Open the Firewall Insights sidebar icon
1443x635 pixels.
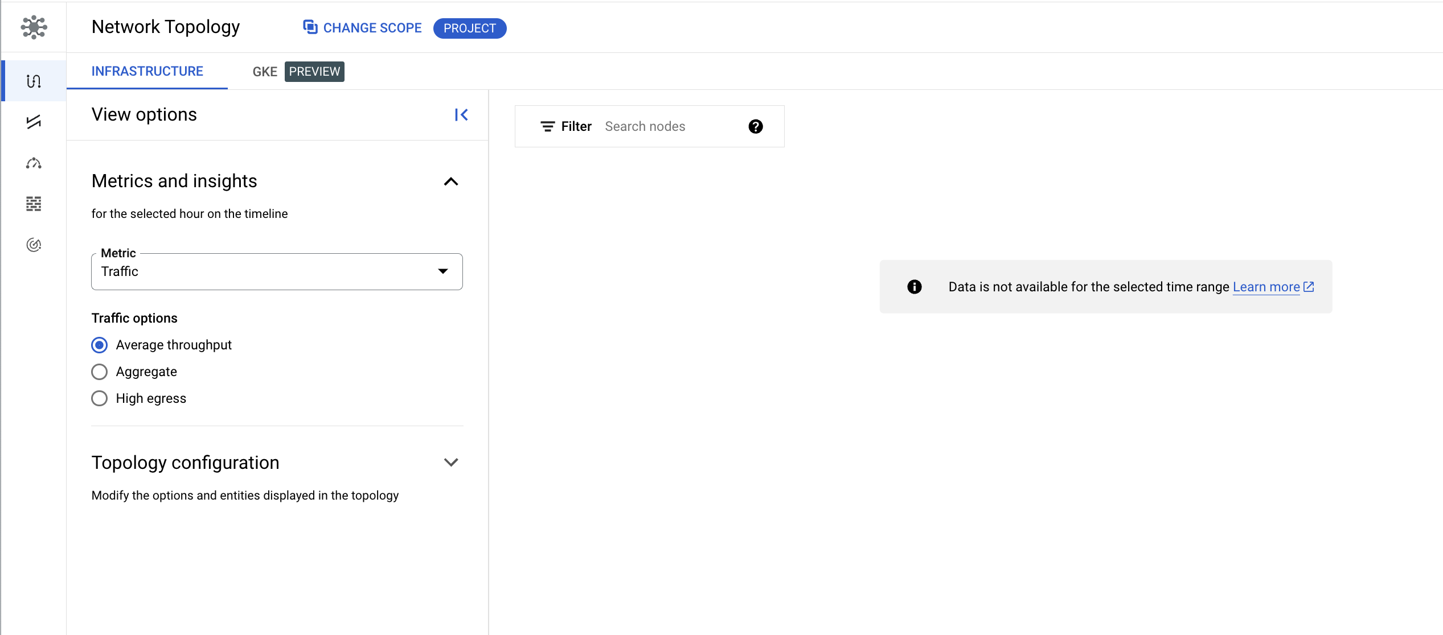pyautogui.click(x=34, y=204)
